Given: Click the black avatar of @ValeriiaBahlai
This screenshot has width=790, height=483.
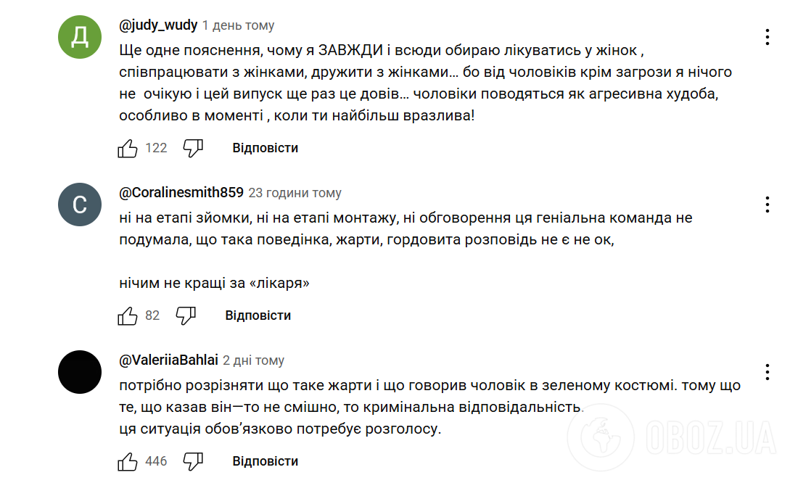Looking at the screenshot, I should (x=79, y=372).
